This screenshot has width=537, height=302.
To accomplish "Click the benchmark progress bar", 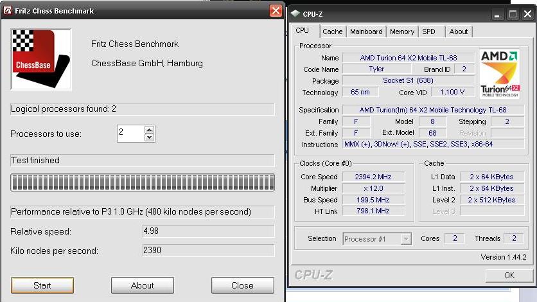I will click(x=143, y=182).
